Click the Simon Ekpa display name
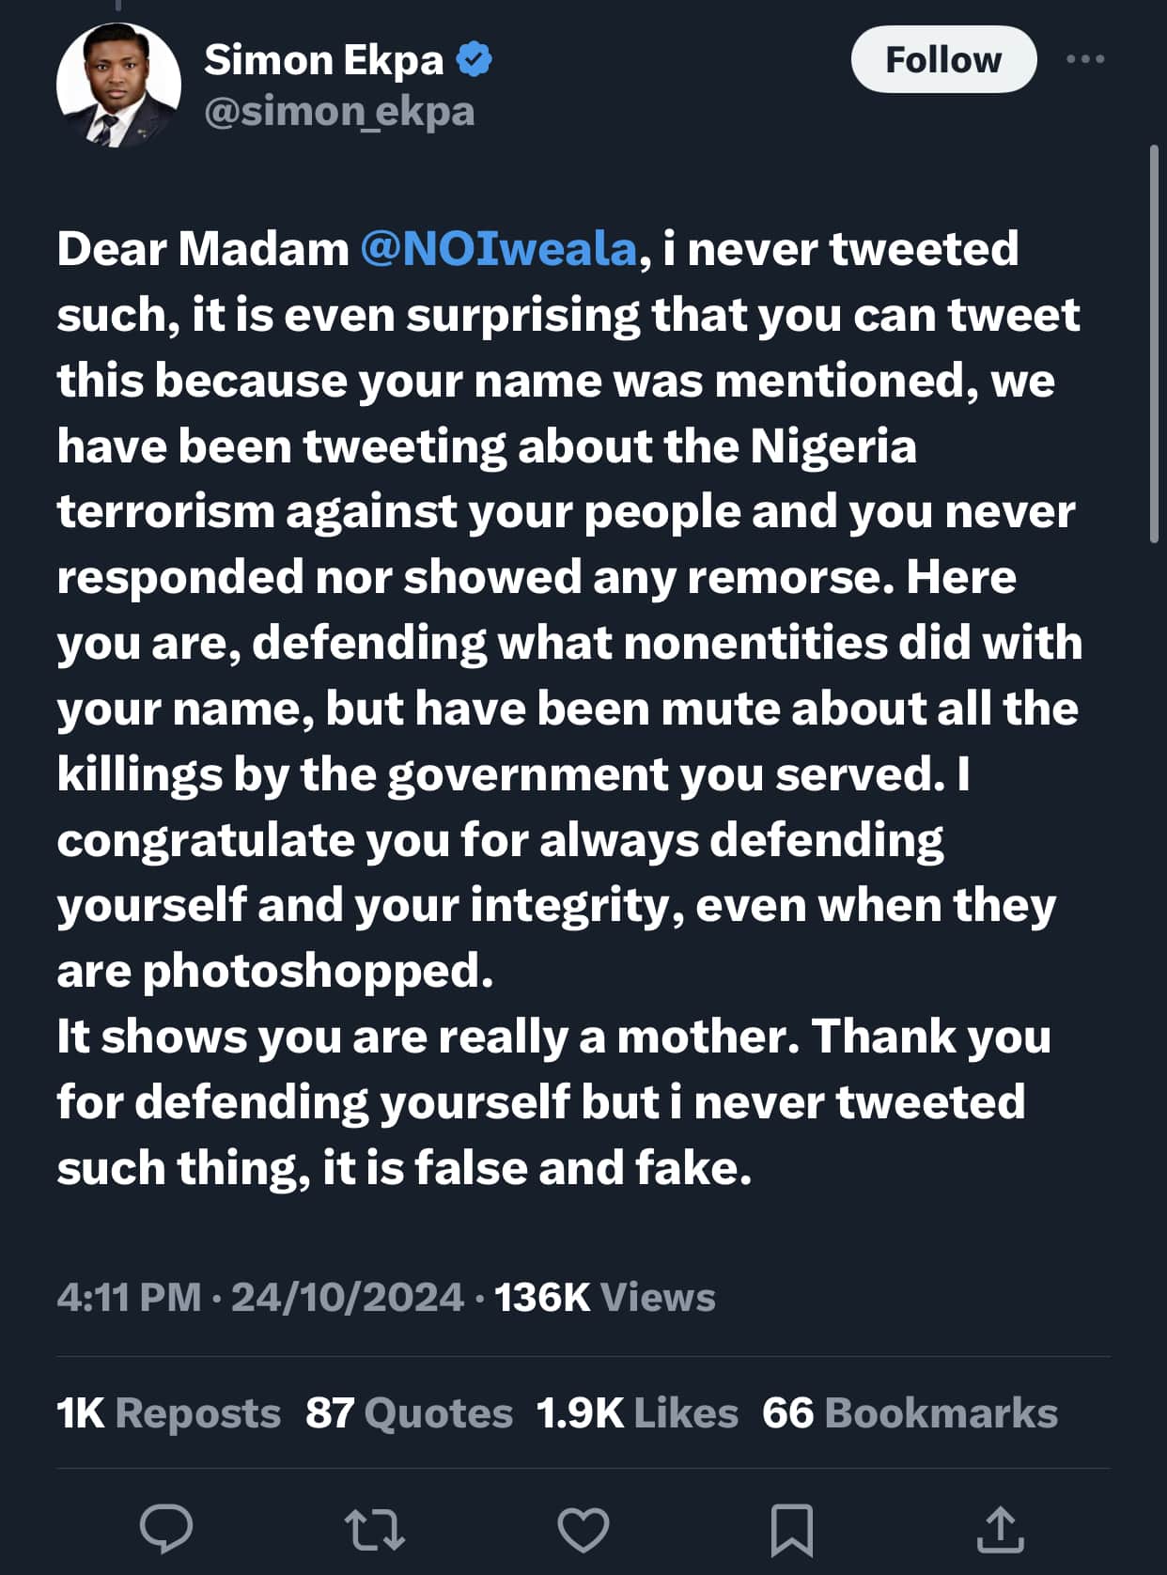 324,60
